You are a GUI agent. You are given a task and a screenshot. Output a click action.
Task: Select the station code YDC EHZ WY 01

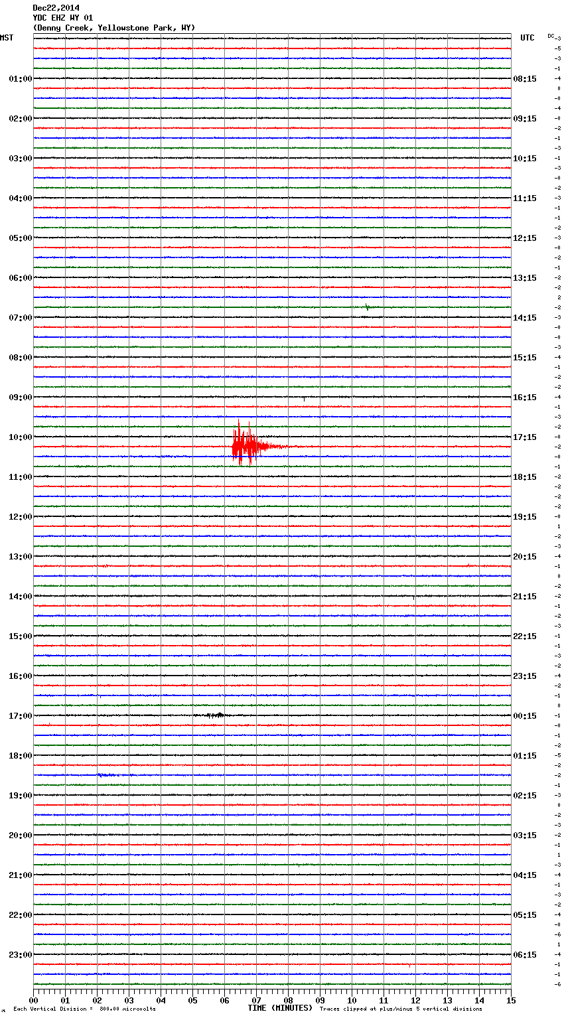coord(63,18)
